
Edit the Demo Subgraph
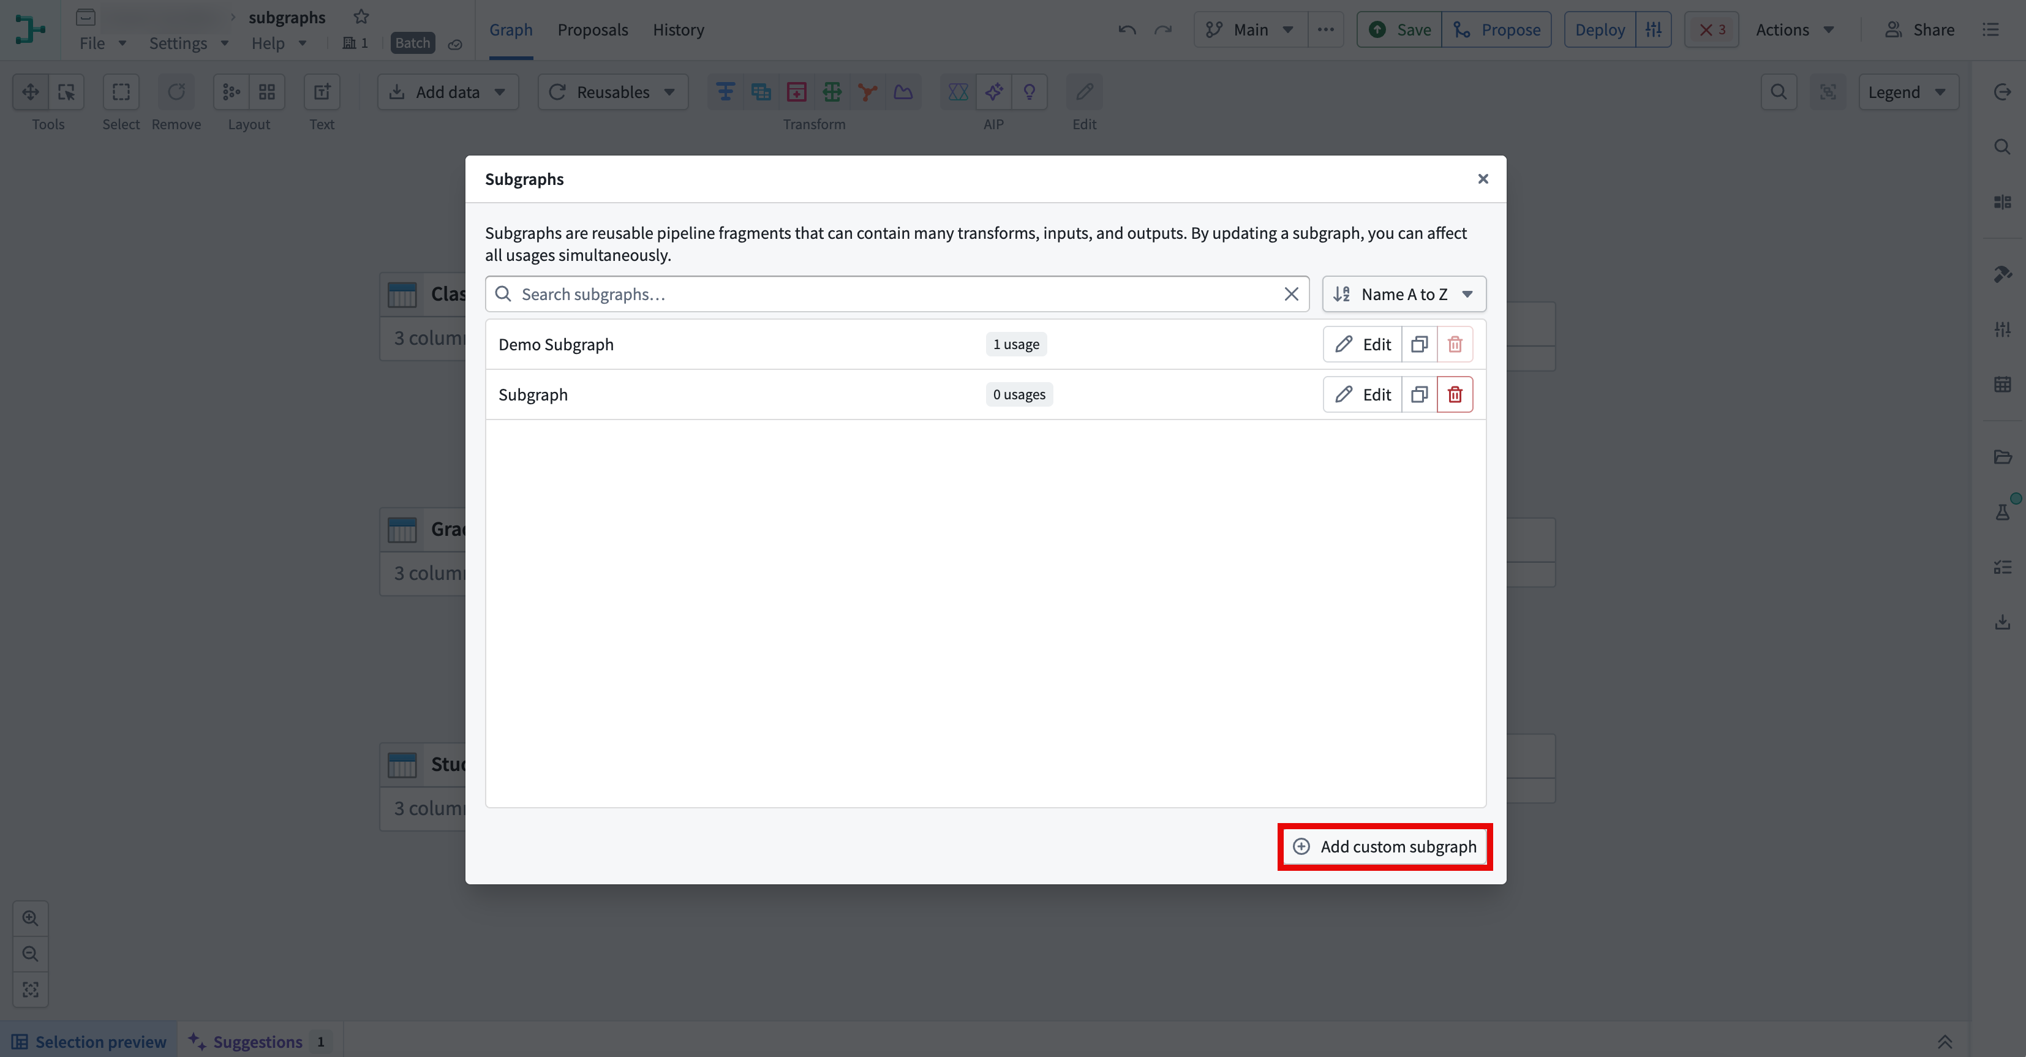[1362, 344]
